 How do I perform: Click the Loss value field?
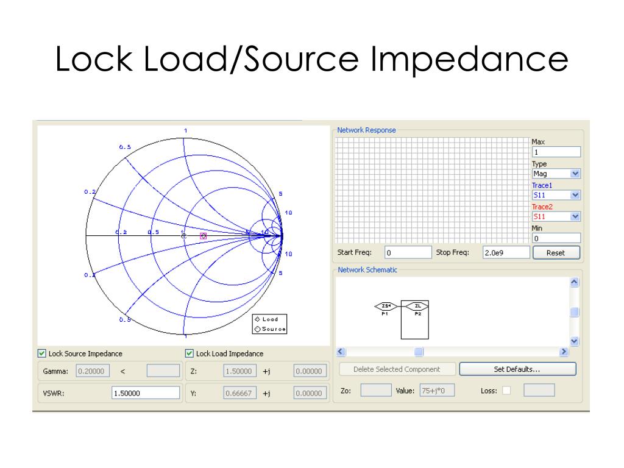point(539,391)
